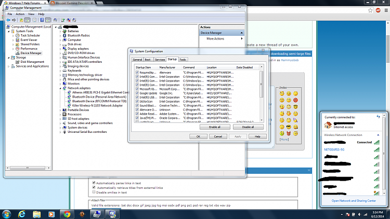The image size is (390, 219).
Task: Click the refresh network list icon
Action: 379,116
